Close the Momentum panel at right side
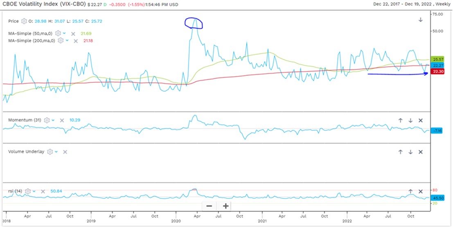The width and height of the screenshot is (453, 227). [x=420, y=120]
